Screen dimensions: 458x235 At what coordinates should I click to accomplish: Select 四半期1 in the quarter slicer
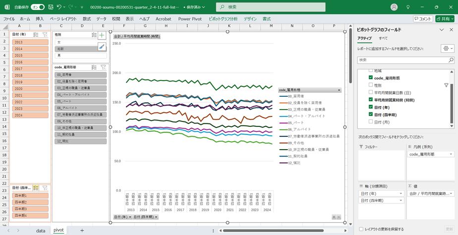coord(30,196)
